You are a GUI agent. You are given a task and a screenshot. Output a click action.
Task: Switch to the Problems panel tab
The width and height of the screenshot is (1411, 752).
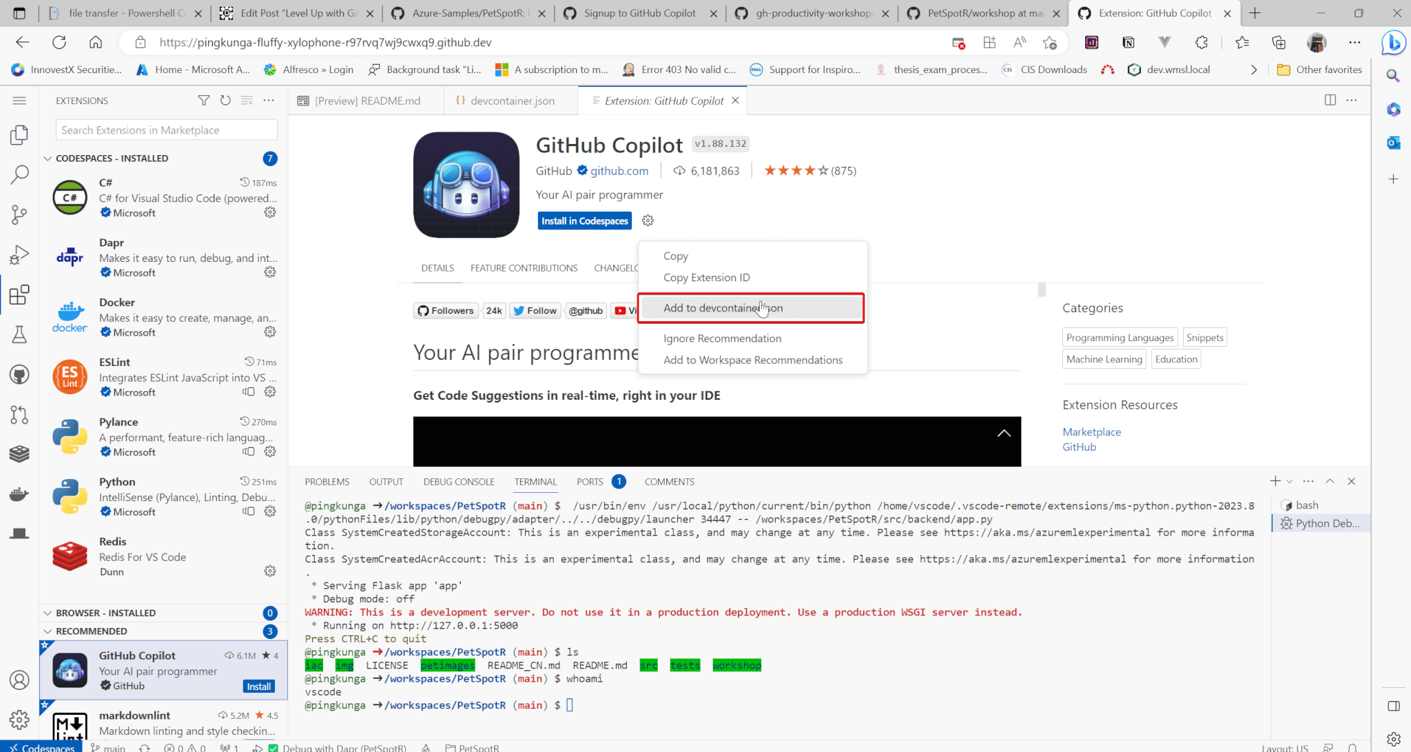pyautogui.click(x=327, y=482)
